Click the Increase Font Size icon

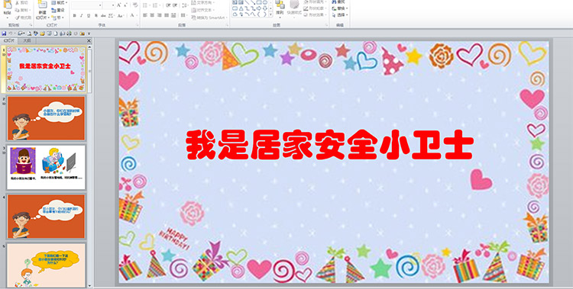[119, 5]
